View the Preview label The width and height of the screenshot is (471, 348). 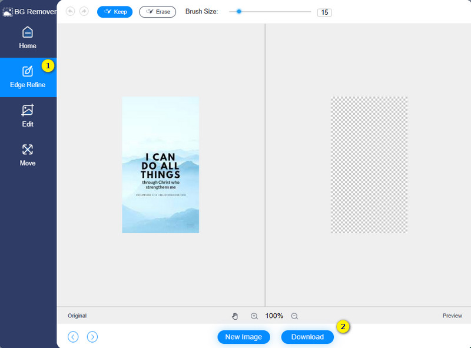pyautogui.click(x=452, y=316)
